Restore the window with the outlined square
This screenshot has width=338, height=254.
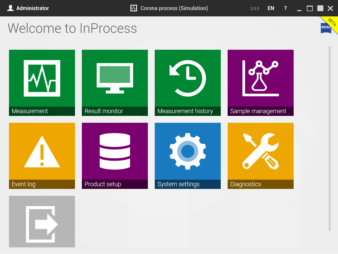tap(310, 8)
